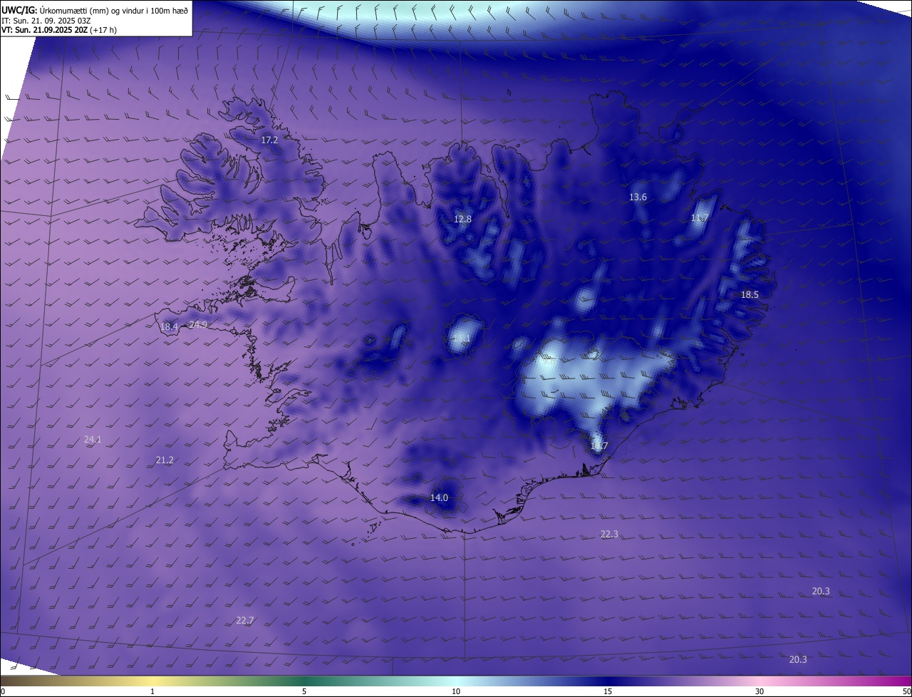Viewport: 912px width, 697px height.
Task: Click the 9.8 value on the glacier
Action: (549, 361)
